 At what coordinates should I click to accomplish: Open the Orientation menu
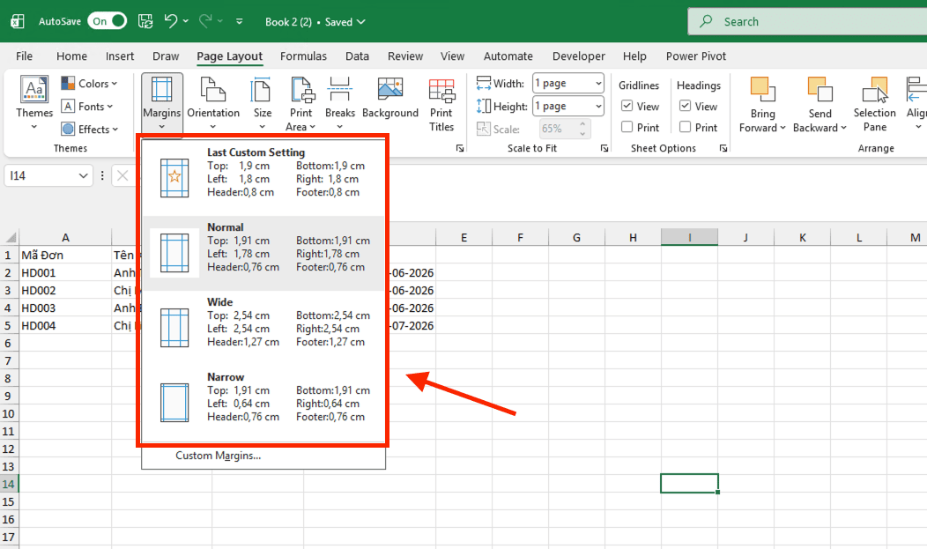213,103
